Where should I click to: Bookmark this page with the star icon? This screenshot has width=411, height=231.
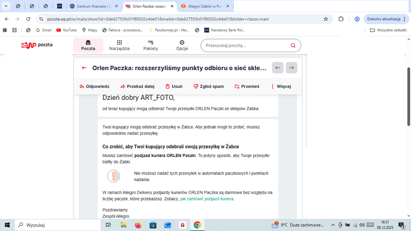(326, 19)
